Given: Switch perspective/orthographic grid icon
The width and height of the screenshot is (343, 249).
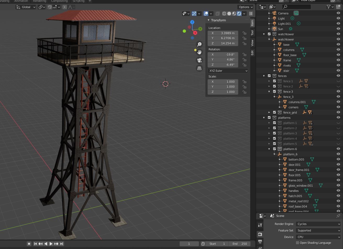Looking at the screenshot, I should tap(199, 68).
